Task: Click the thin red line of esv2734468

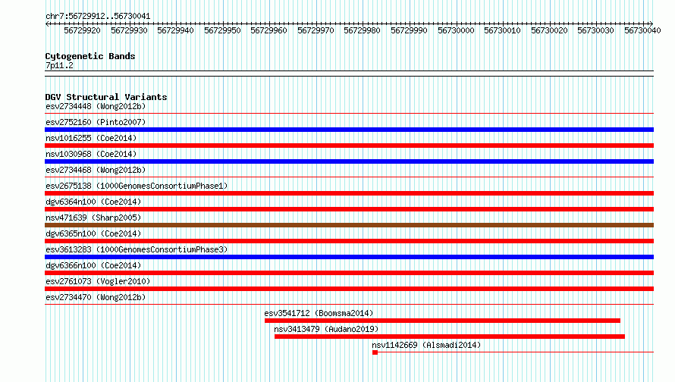Action: (349, 177)
